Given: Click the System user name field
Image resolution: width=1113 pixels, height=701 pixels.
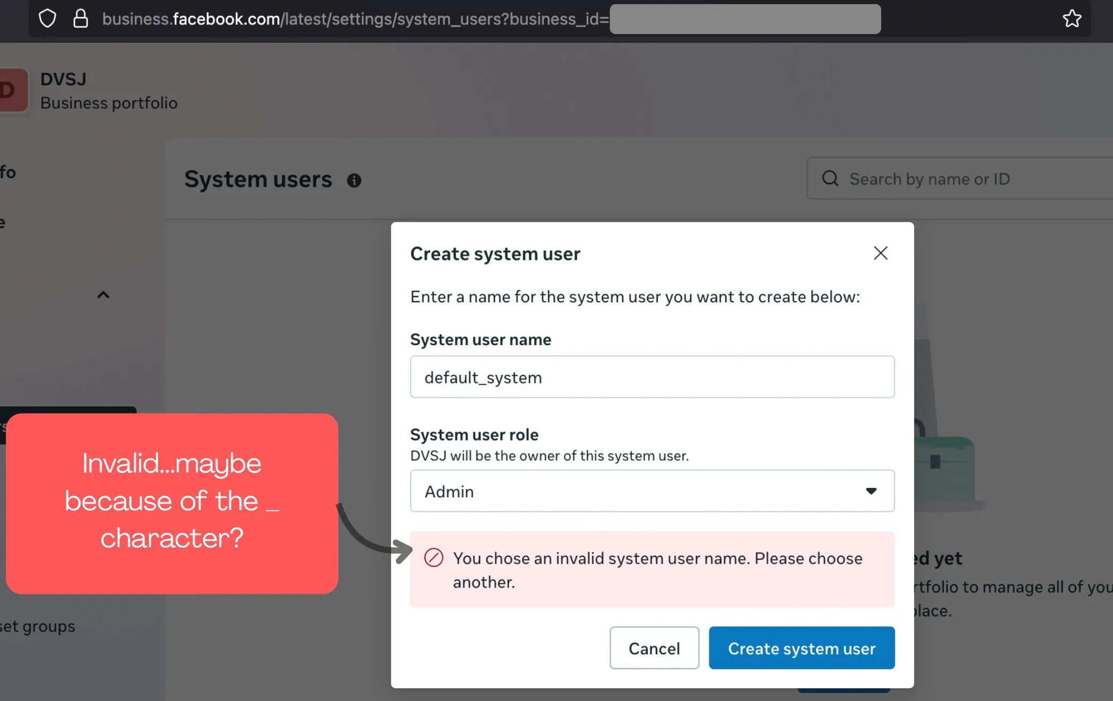Looking at the screenshot, I should pyautogui.click(x=651, y=377).
